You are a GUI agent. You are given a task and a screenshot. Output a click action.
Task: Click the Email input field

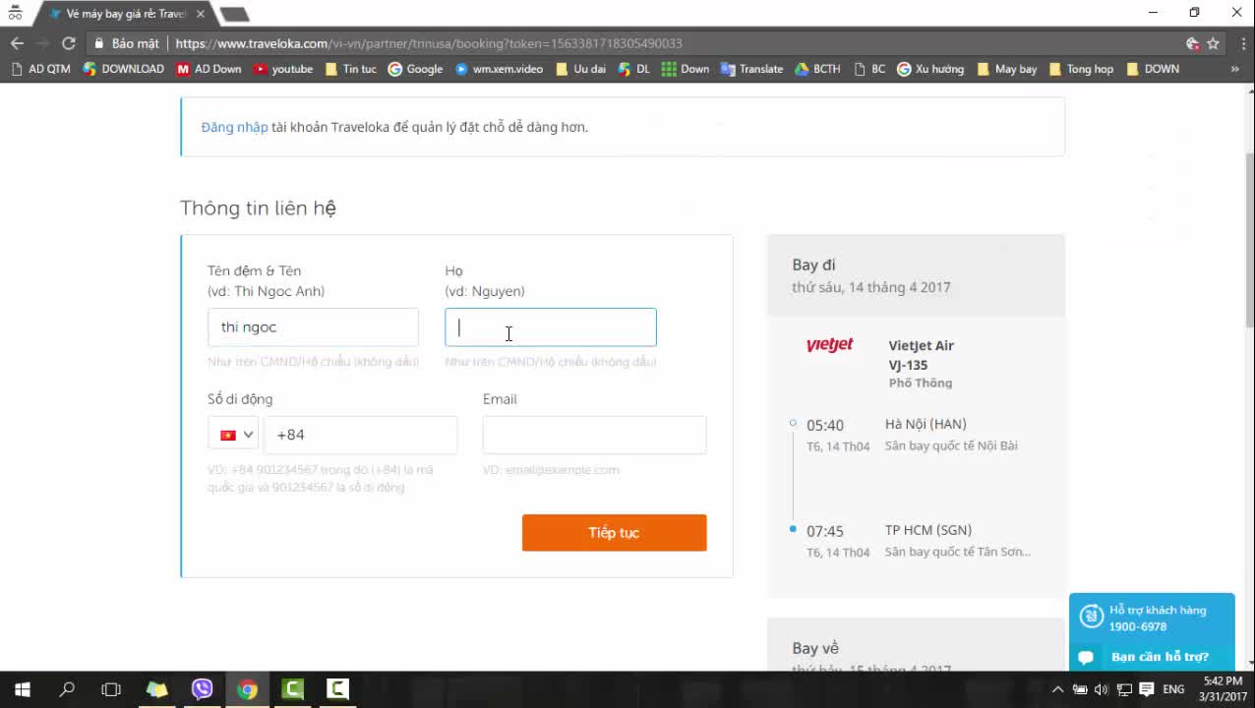(594, 435)
